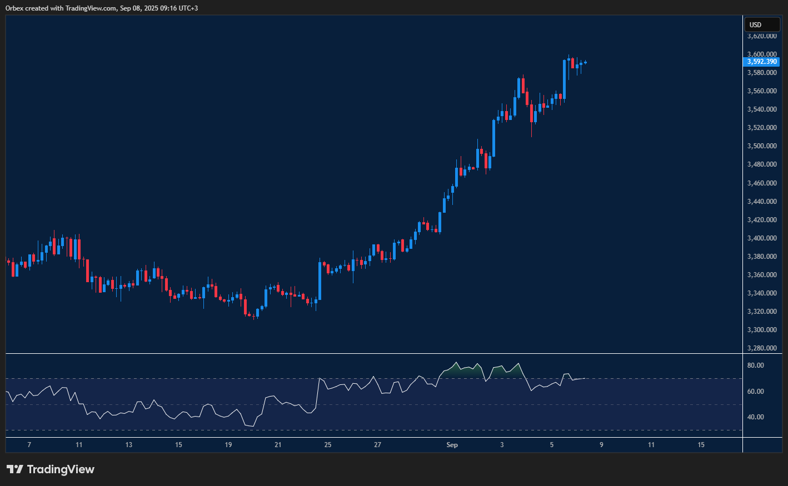Click the 40.00 level on RSI scale
The height and width of the screenshot is (486, 788).
pyautogui.click(x=755, y=417)
